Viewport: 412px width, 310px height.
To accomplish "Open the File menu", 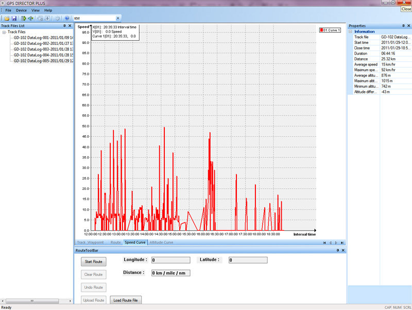I will point(8,10).
